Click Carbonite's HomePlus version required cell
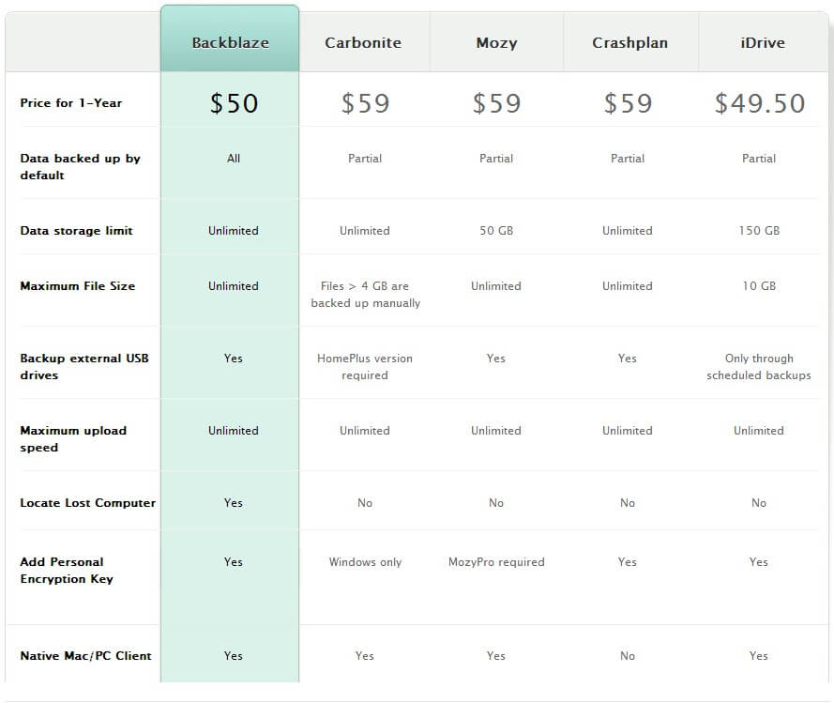 (365, 367)
